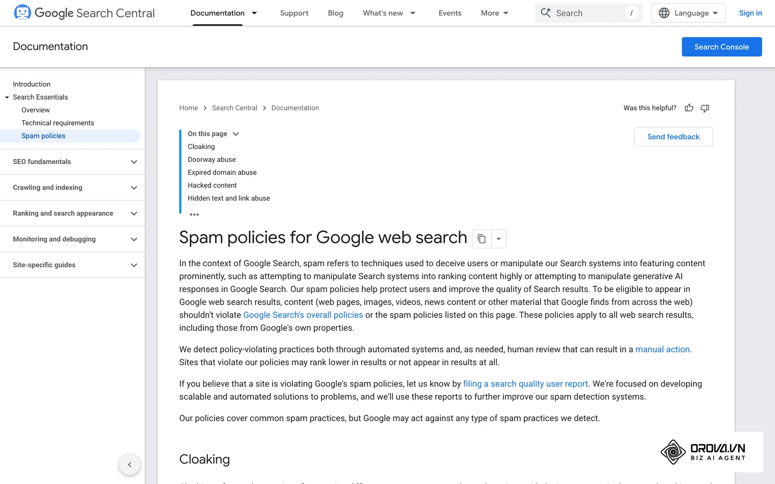
Task: Open the More menu
Action: pos(495,13)
